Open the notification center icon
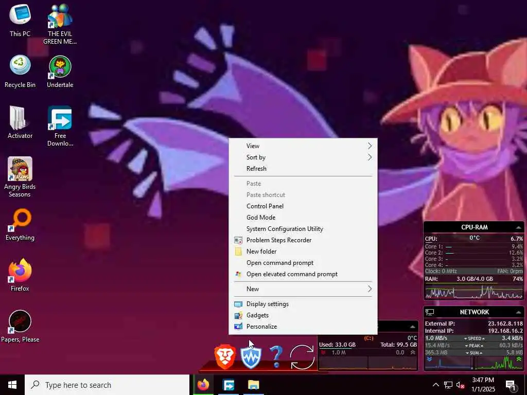This screenshot has height=395, width=527. (x=511, y=385)
